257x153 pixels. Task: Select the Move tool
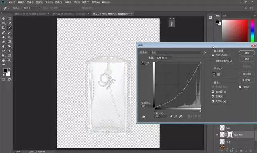pos(3,18)
